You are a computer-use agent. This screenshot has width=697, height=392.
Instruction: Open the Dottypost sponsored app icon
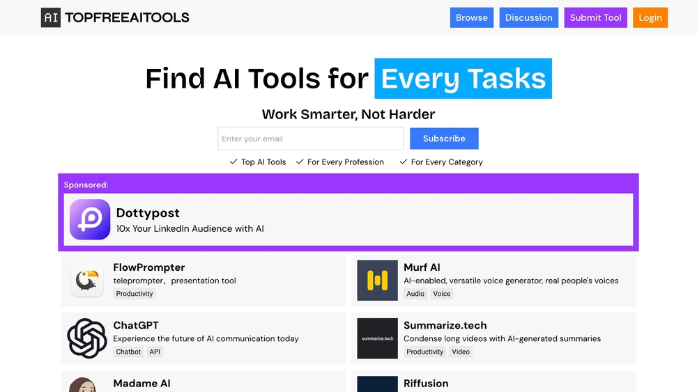tap(90, 219)
